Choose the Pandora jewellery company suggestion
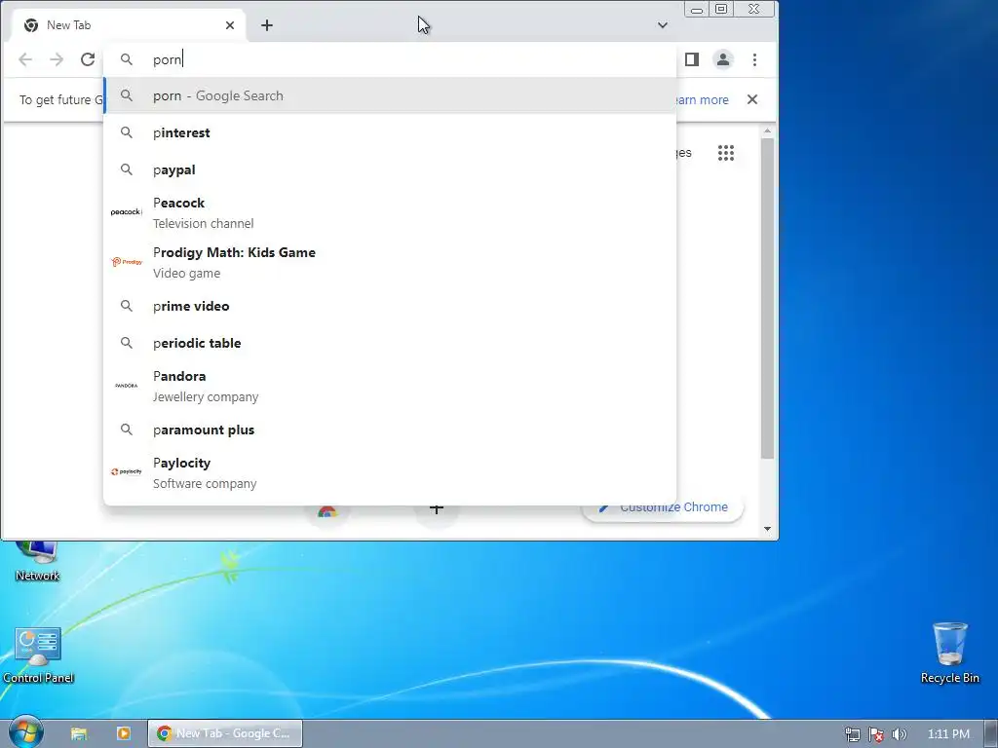The image size is (998, 748). 390,386
